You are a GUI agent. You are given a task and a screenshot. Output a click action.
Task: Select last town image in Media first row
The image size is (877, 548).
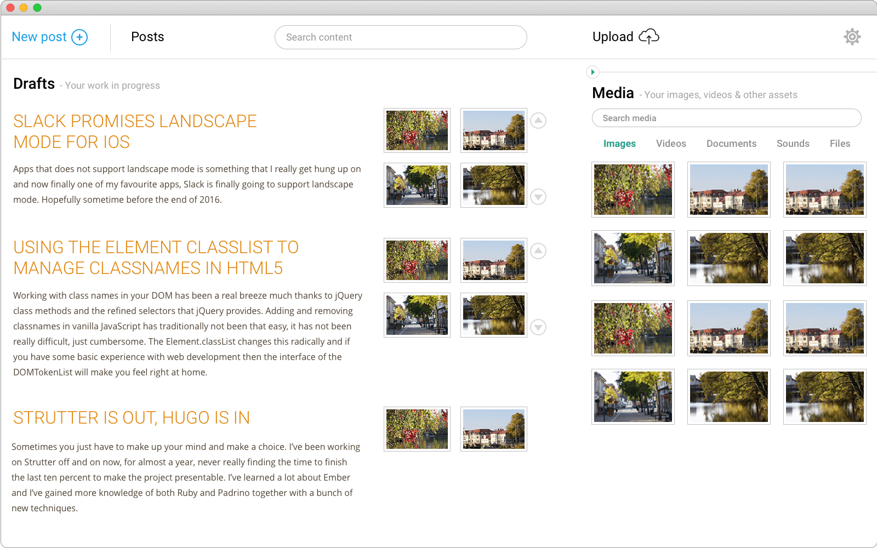(x=825, y=190)
